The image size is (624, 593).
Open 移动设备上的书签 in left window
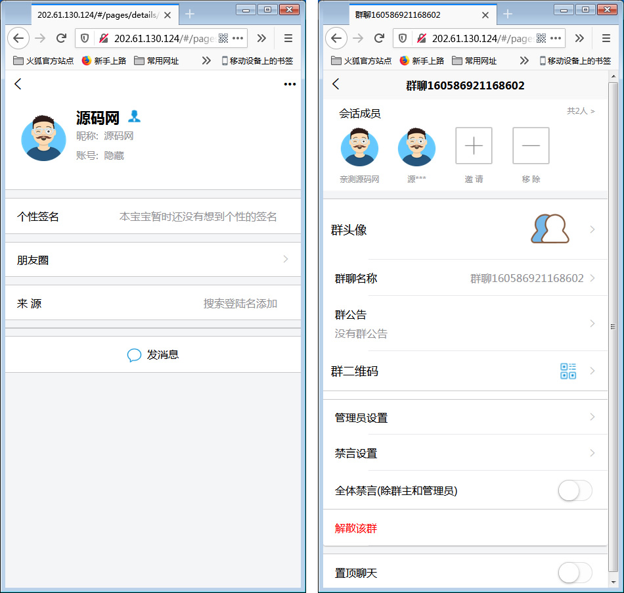[257, 60]
